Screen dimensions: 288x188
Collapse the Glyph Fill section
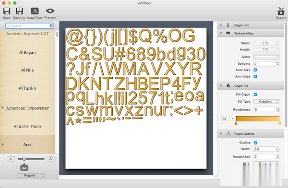point(221,86)
